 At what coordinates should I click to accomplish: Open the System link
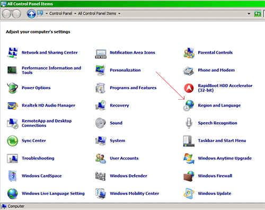[117, 141]
